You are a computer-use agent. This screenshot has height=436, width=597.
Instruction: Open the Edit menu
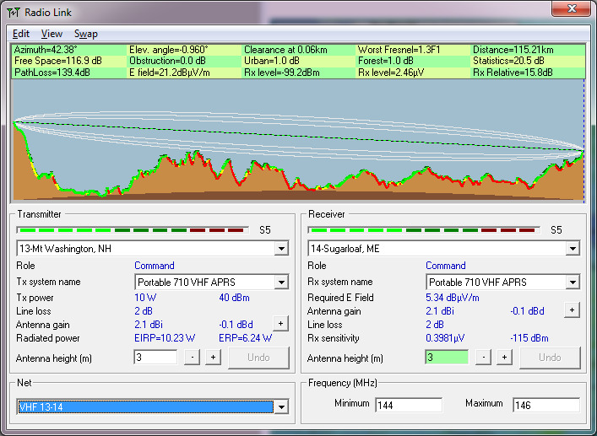(21, 34)
